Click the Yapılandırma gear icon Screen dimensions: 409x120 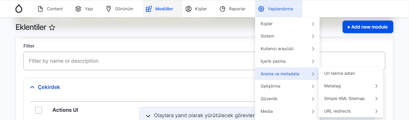pyautogui.click(x=261, y=9)
